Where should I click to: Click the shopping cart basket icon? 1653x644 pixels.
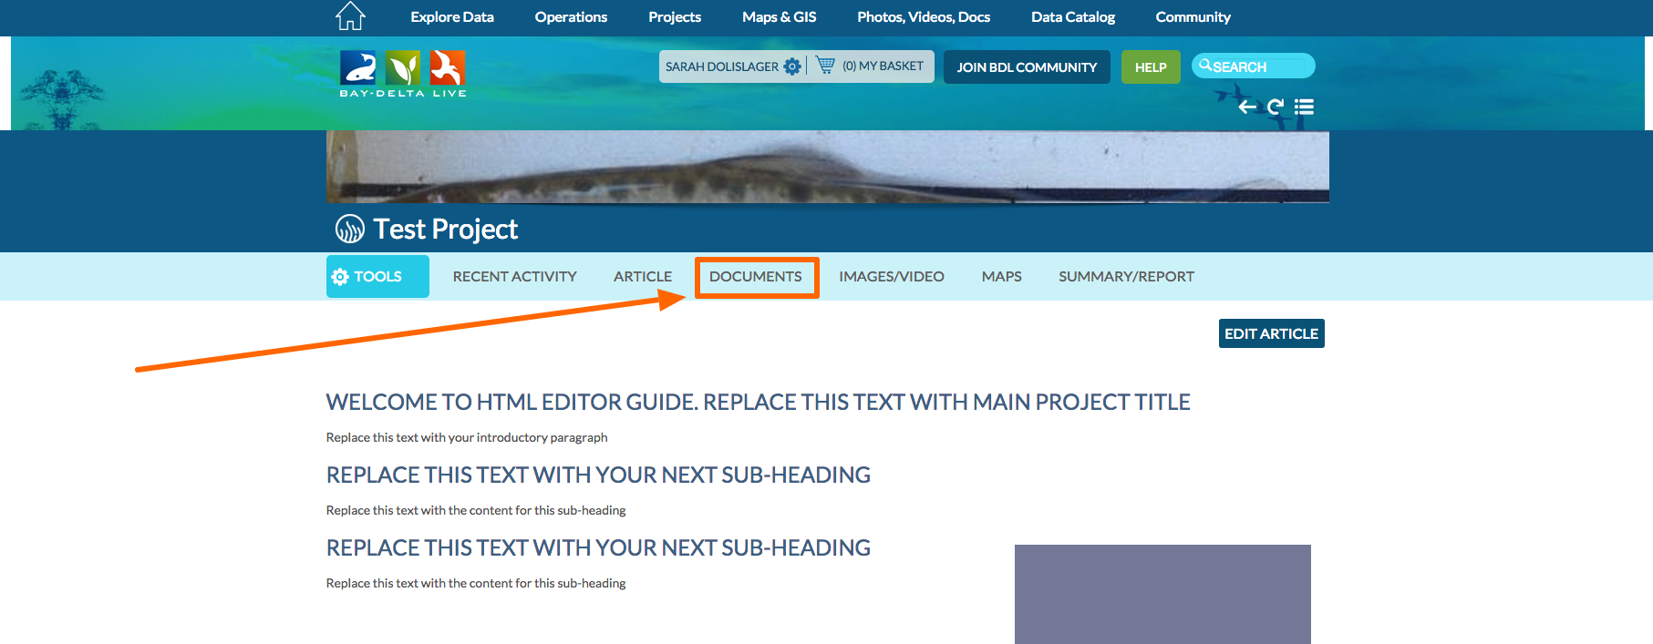(825, 66)
